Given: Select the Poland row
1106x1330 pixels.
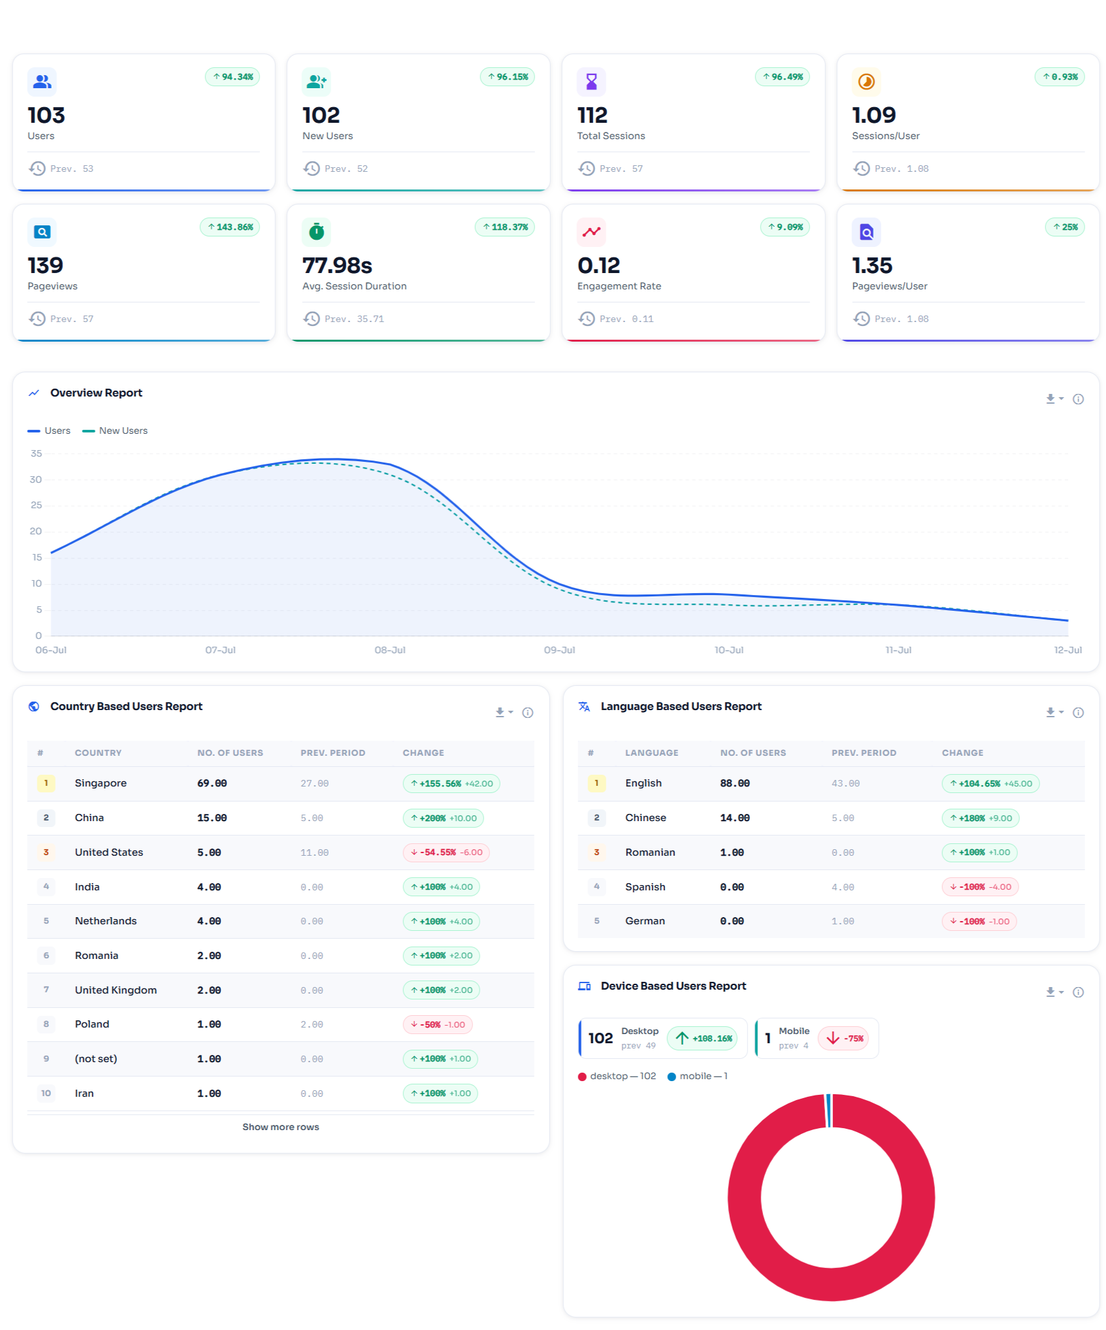Looking at the screenshot, I should 281,1024.
